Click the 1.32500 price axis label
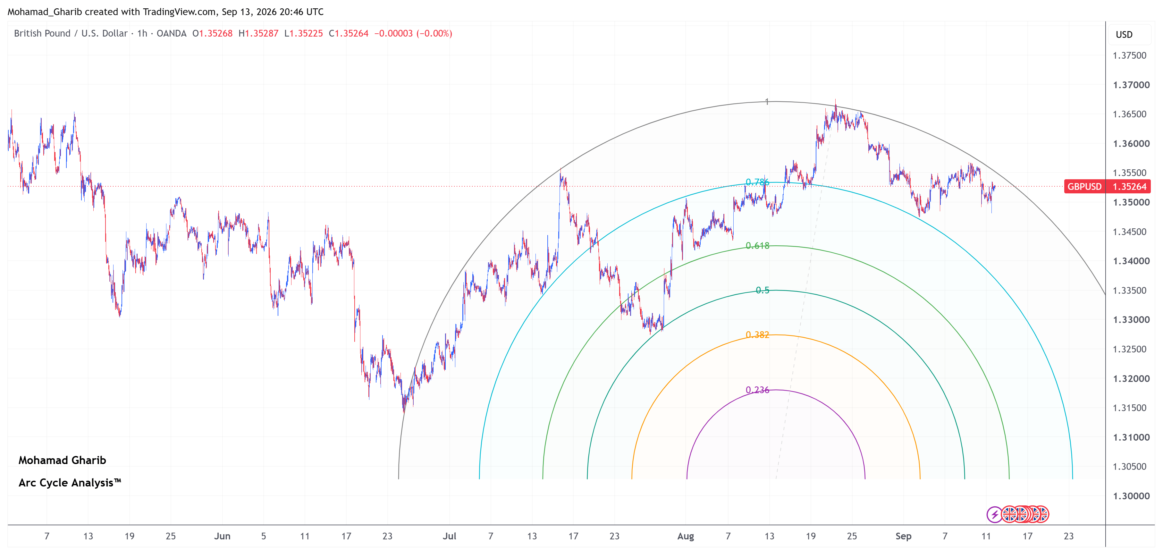Image resolution: width=1163 pixels, height=549 pixels. (x=1130, y=349)
